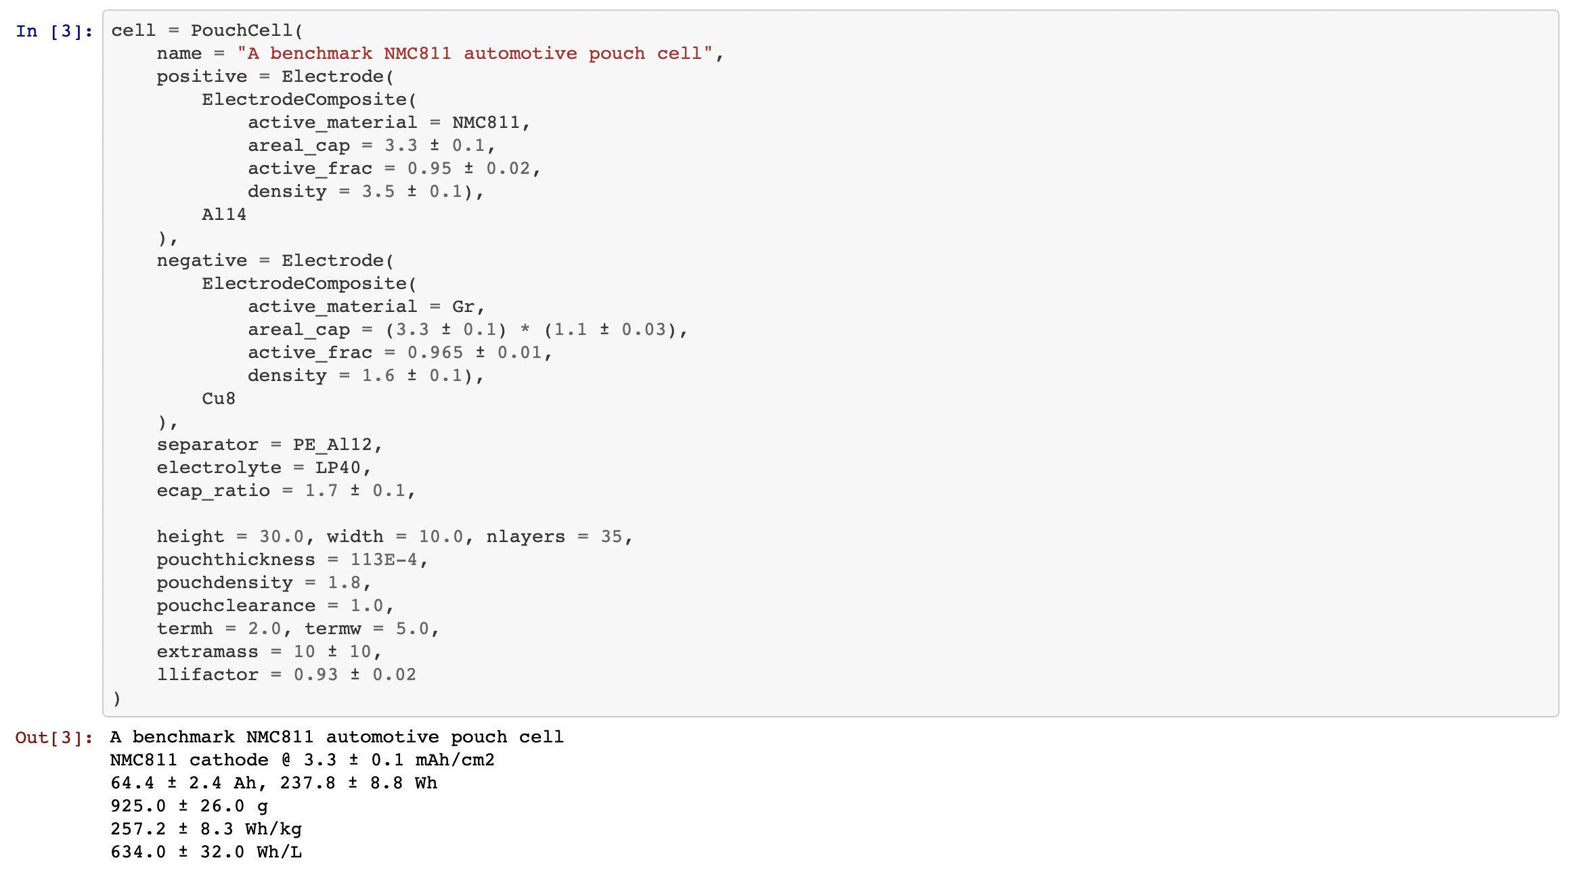This screenshot has height=873, width=1569.
Task: Click the 257.2 ± 8.3 Wh/kg output line
Action: coord(206,829)
